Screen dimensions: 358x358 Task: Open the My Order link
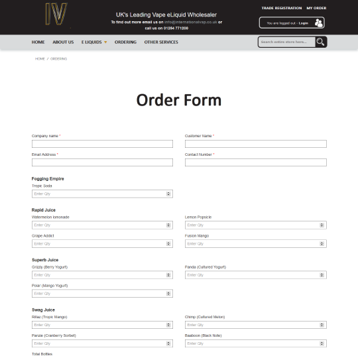pyautogui.click(x=316, y=8)
